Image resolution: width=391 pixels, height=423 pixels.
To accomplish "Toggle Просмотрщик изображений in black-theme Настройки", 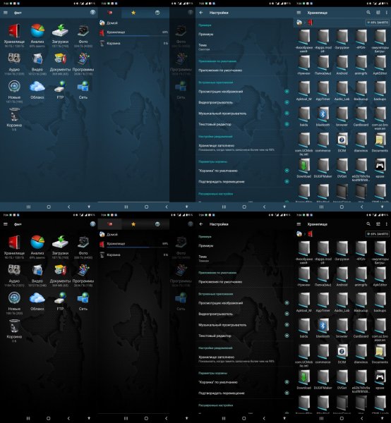I will (x=287, y=303).
